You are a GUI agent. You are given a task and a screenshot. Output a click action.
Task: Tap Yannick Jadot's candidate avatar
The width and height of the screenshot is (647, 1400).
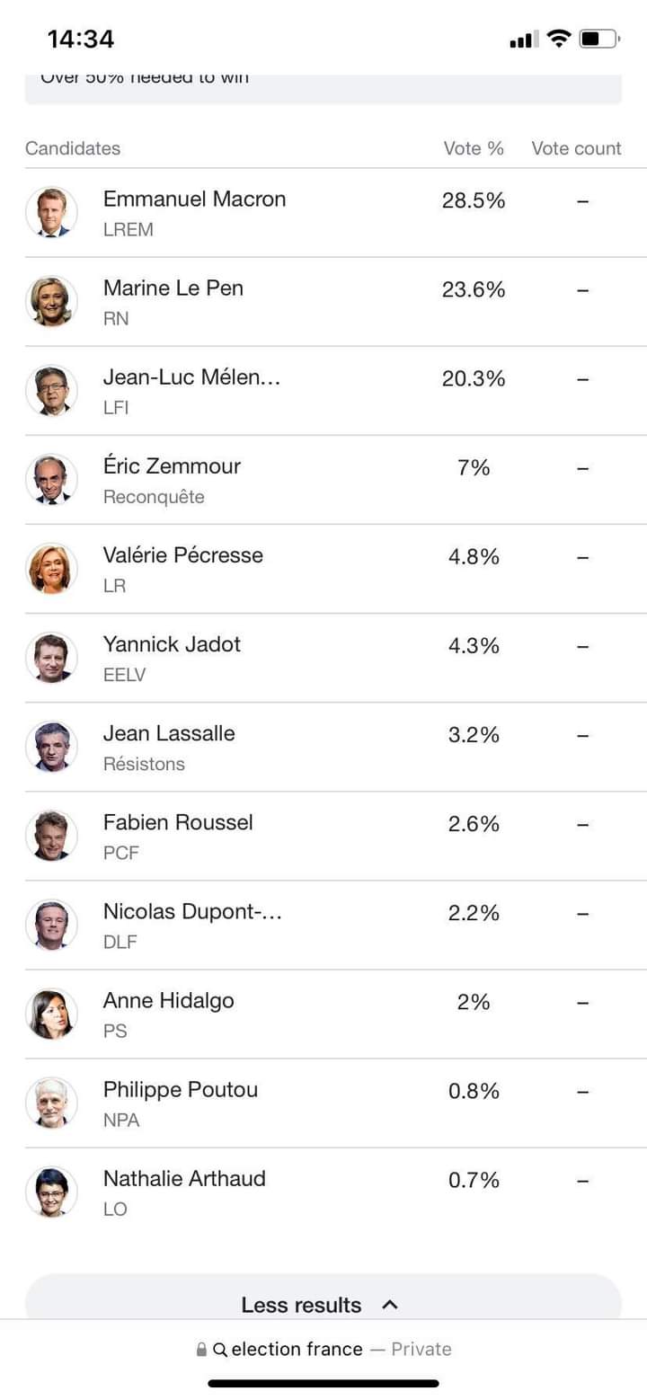[51, 658]
